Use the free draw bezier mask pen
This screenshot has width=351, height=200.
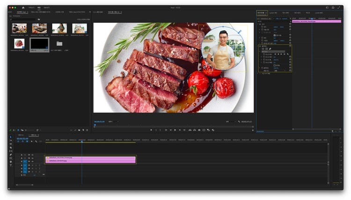click(270, 49)
